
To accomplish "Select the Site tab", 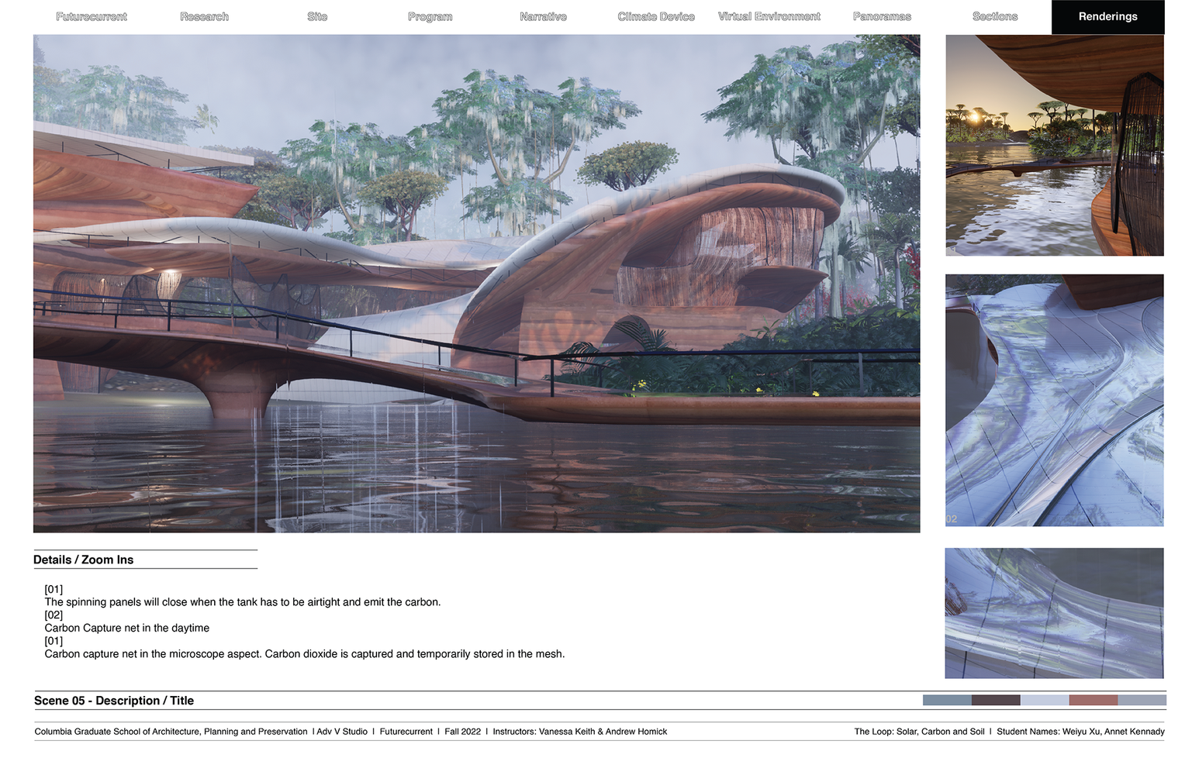I will (317, 16).
